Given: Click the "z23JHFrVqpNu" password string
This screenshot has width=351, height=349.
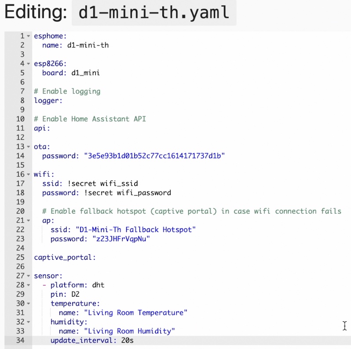Looking at the screenshot, I should coord(121,239).
